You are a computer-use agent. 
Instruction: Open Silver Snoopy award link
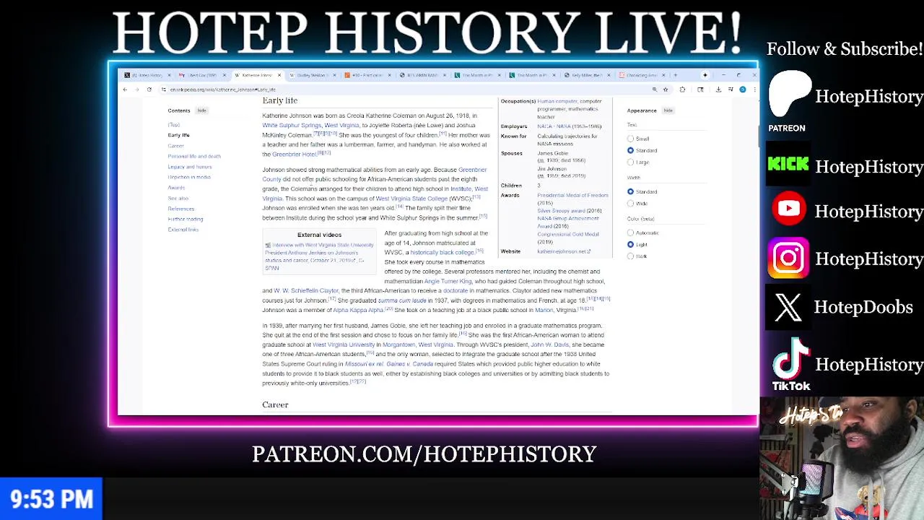(561, 211)
